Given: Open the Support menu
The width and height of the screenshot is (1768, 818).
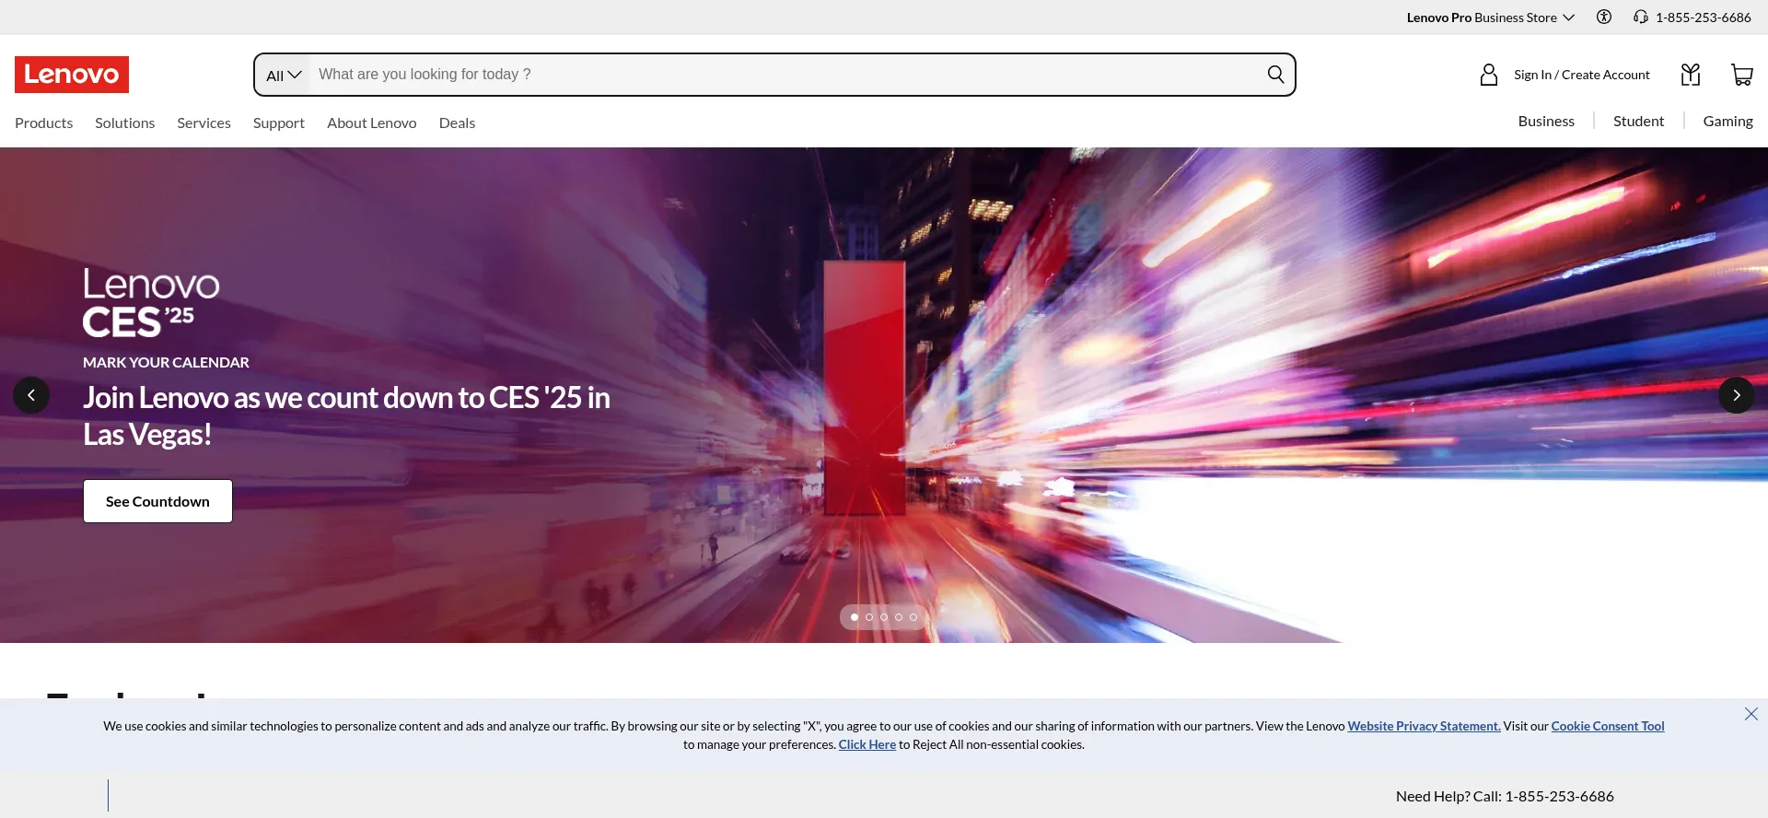Looking at the screenshot, I should coord(279,123).
